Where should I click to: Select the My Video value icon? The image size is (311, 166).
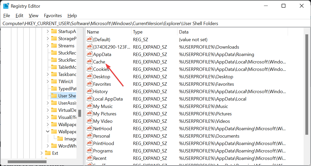(x=89, y=121)
